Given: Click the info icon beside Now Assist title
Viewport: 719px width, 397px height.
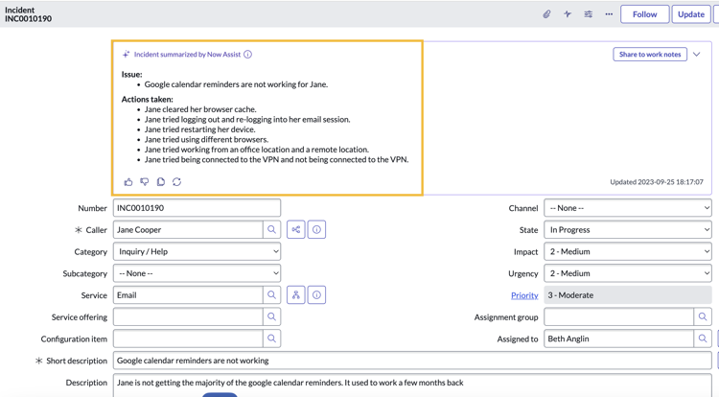Looking at the screenshot, I should point(247,54).
